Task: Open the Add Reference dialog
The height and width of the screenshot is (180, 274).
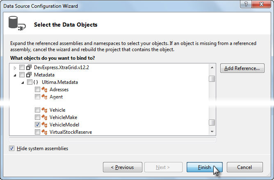Action: 242,68
